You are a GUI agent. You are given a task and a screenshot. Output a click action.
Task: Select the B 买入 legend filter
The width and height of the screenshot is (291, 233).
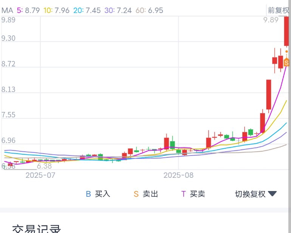98,194
